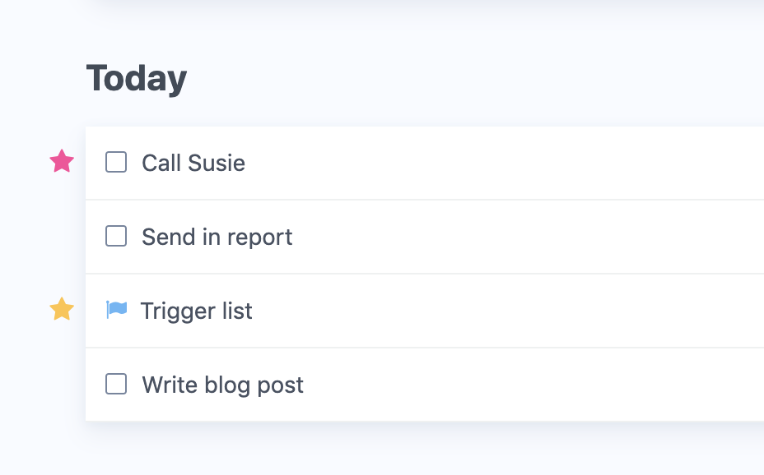This screenshot has width=764, height=475.
Task: Click the blank area right of the Today heading
Action: [475, 79]
